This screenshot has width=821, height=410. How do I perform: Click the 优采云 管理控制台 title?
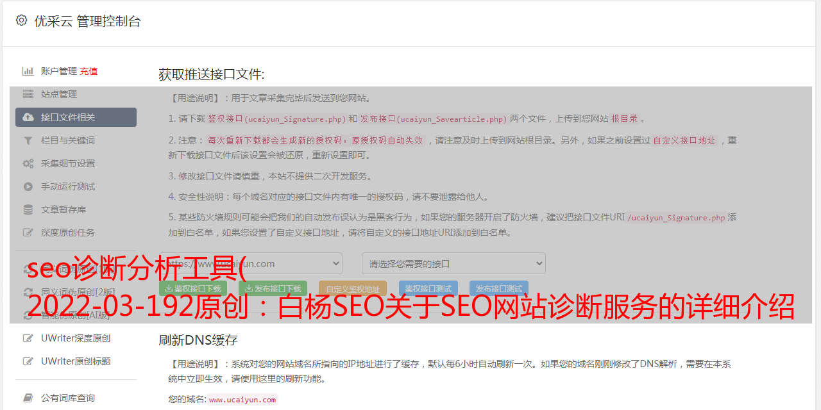point(87,21)
